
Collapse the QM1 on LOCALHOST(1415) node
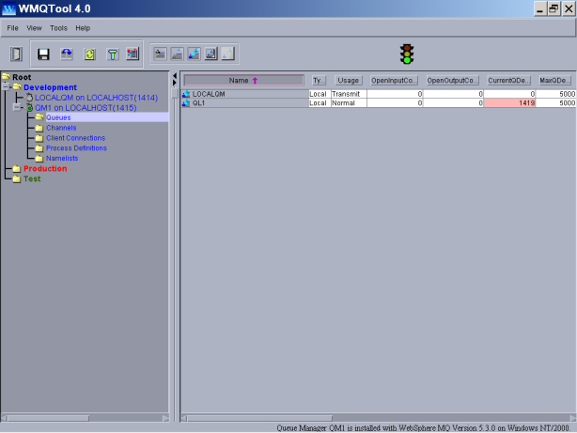17,107
